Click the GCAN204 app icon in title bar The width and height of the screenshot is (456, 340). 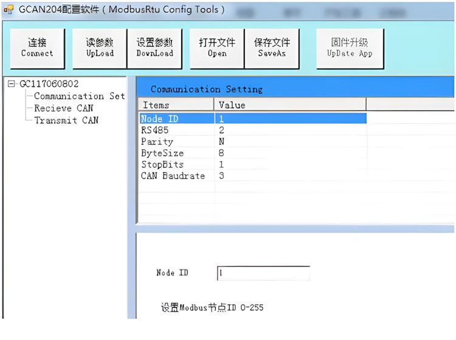coord(9,9)
